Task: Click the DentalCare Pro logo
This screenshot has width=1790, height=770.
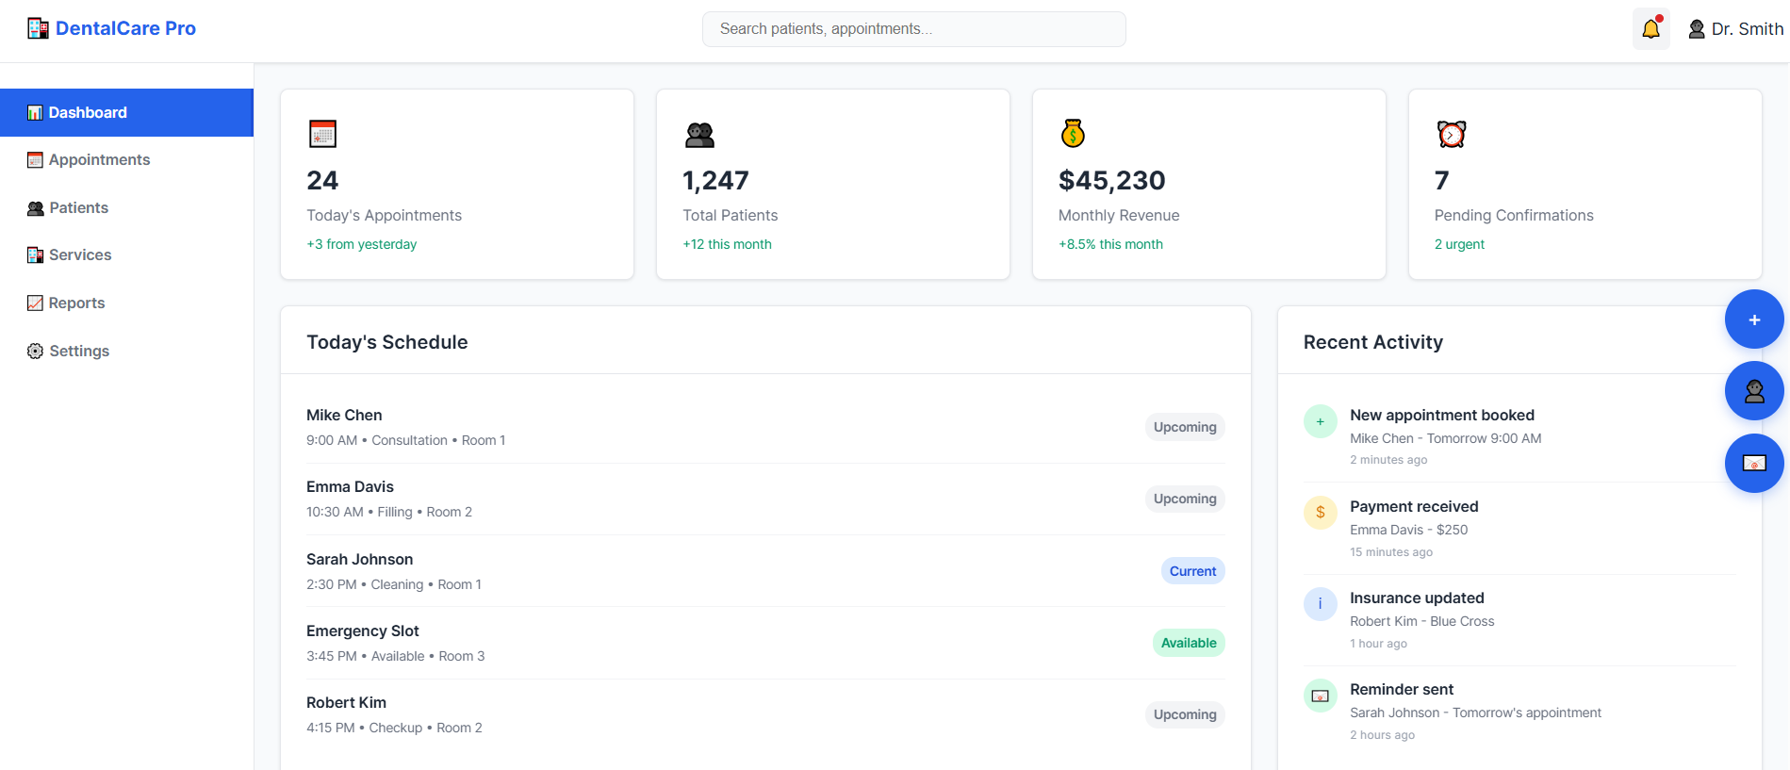Action: click(111, 28)
